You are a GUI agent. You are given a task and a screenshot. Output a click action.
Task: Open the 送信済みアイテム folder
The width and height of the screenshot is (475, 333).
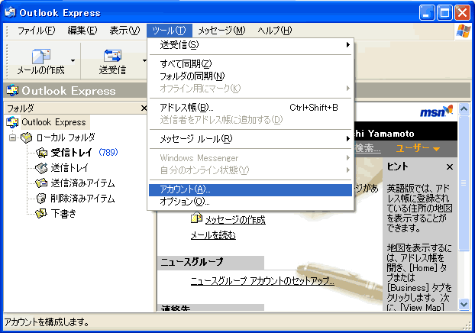82,183
